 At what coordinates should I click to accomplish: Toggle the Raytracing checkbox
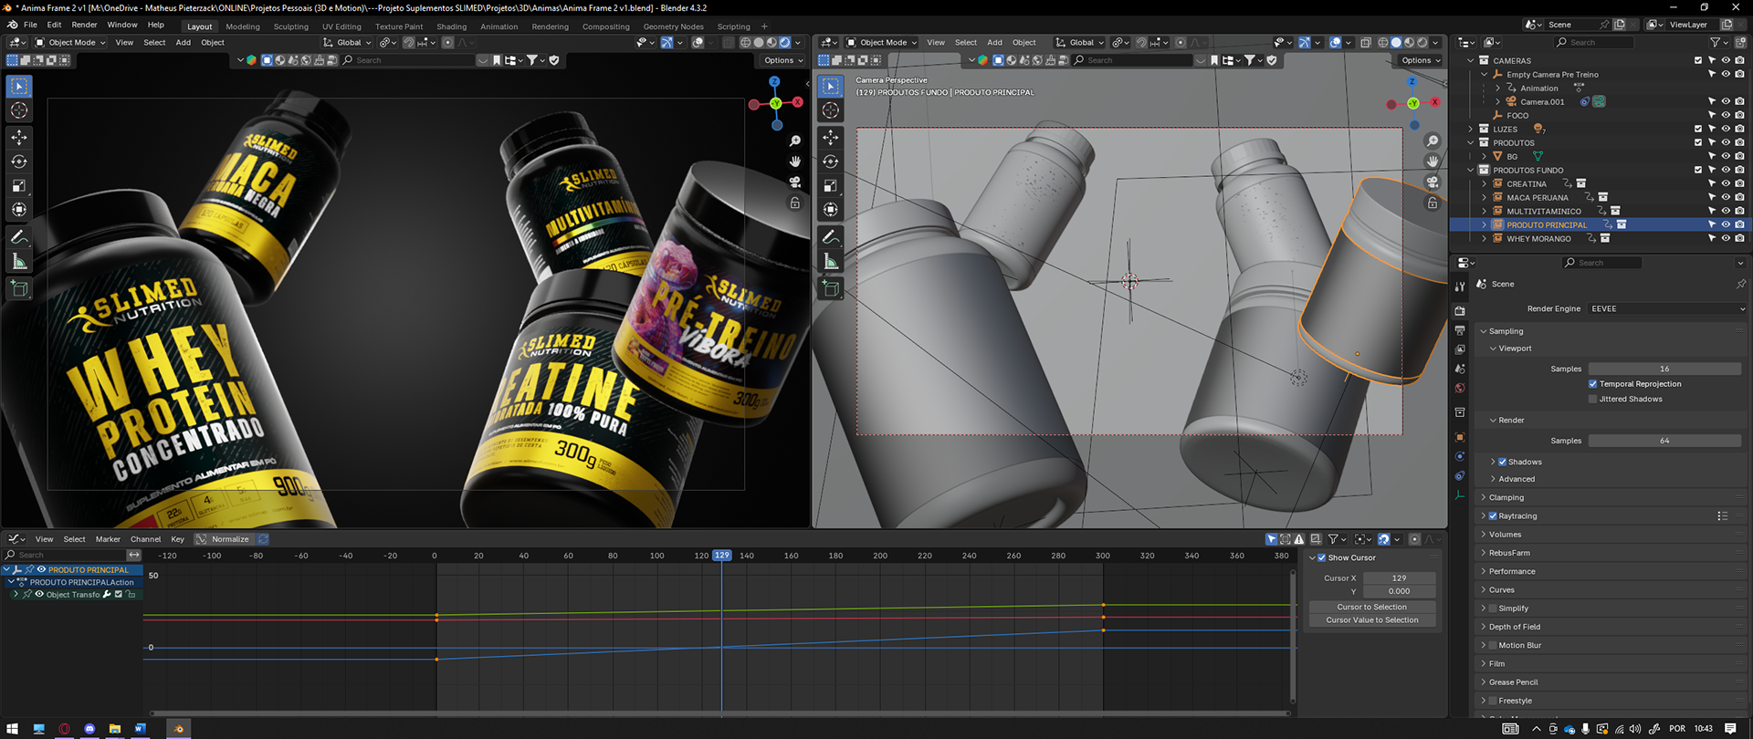1493,516
